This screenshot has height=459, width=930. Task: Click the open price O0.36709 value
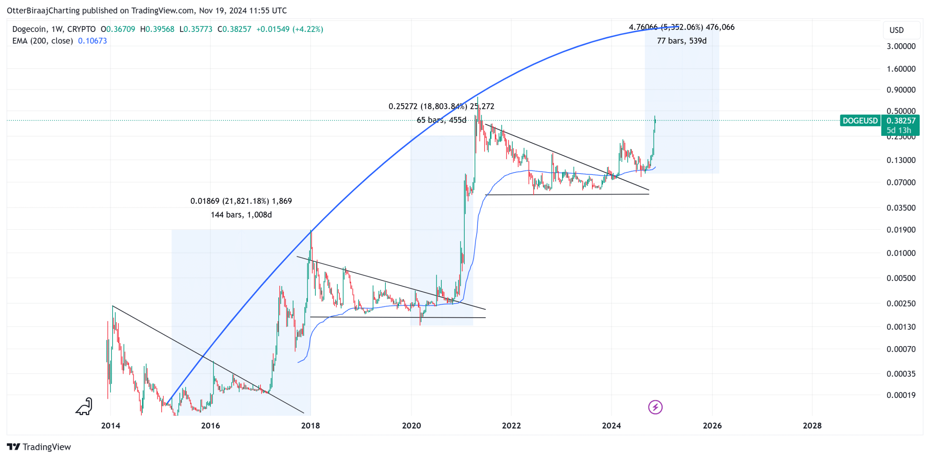click(x=118, y=29)
